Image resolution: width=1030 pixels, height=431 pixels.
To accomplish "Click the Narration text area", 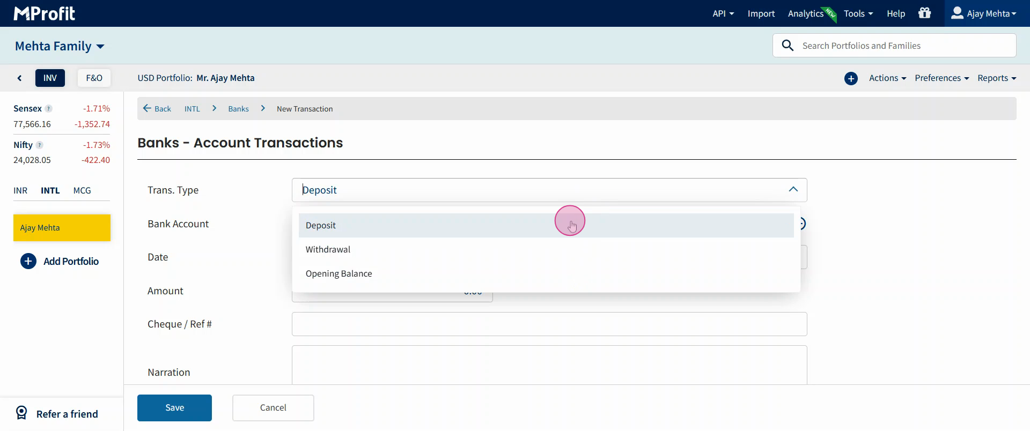I will tap(549, 365).
